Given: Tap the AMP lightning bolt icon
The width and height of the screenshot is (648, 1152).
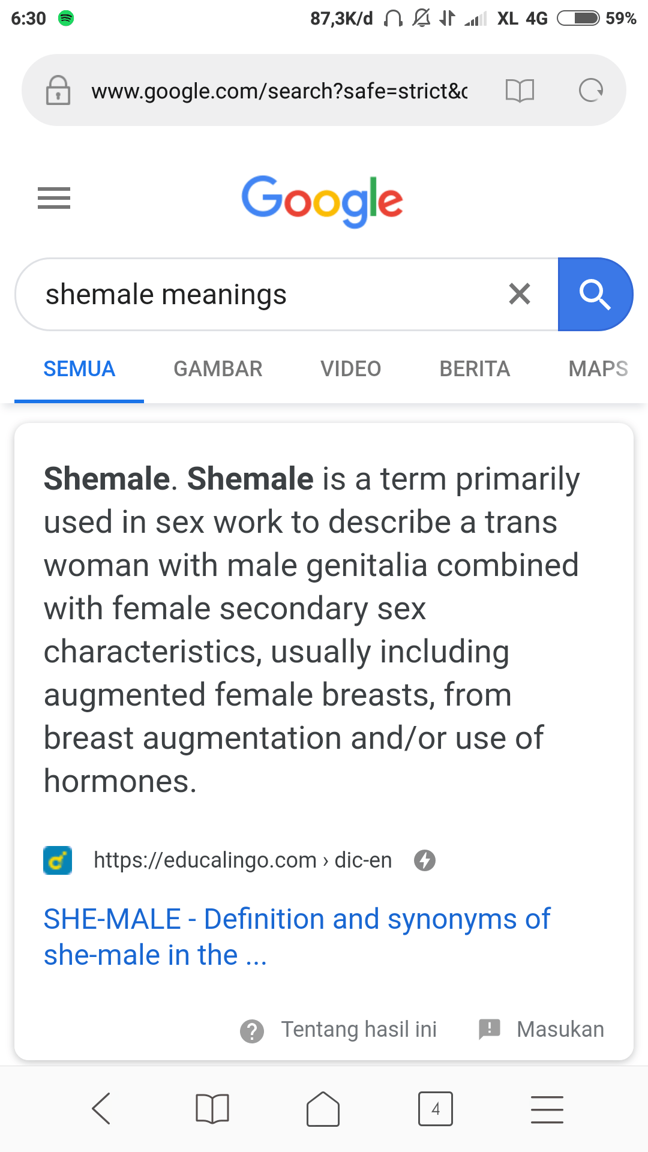Looking at the screenshot, I should pyautogui.click(x=425, y=860).
